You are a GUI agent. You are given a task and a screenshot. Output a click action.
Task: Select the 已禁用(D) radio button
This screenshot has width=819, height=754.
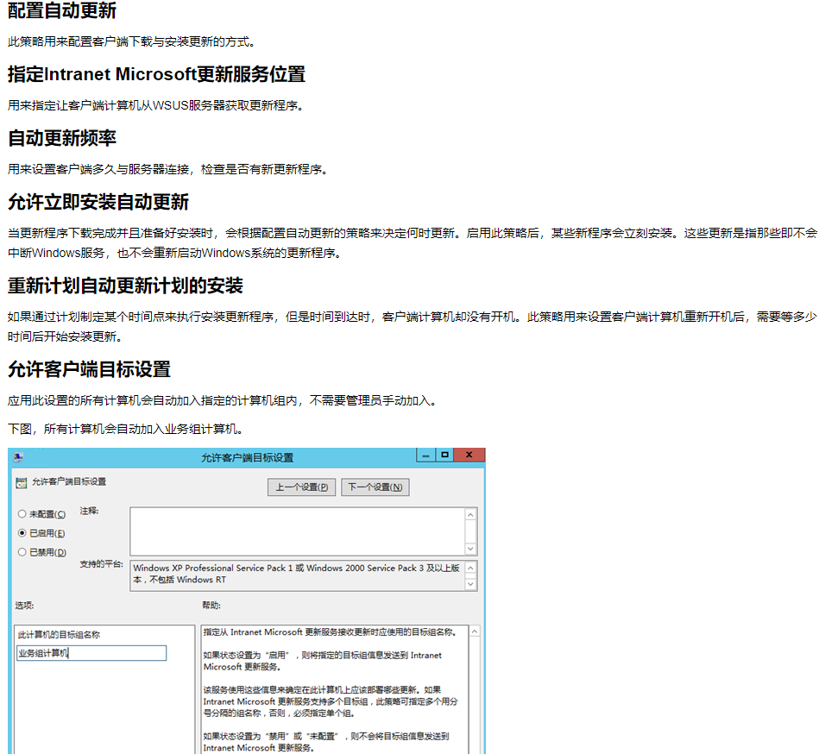point(22,552)
